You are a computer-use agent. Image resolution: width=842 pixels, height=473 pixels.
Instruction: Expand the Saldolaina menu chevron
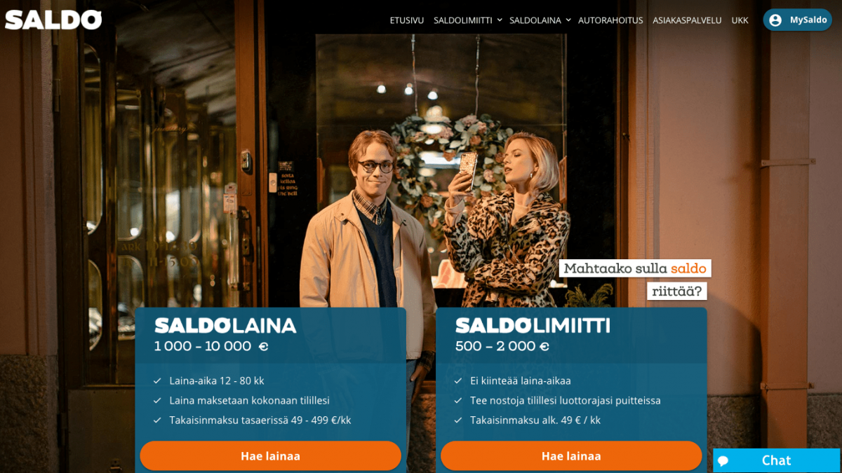568,20
